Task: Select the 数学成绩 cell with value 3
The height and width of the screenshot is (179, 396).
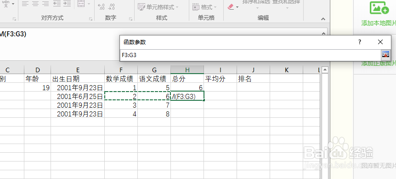Action: 121,105
